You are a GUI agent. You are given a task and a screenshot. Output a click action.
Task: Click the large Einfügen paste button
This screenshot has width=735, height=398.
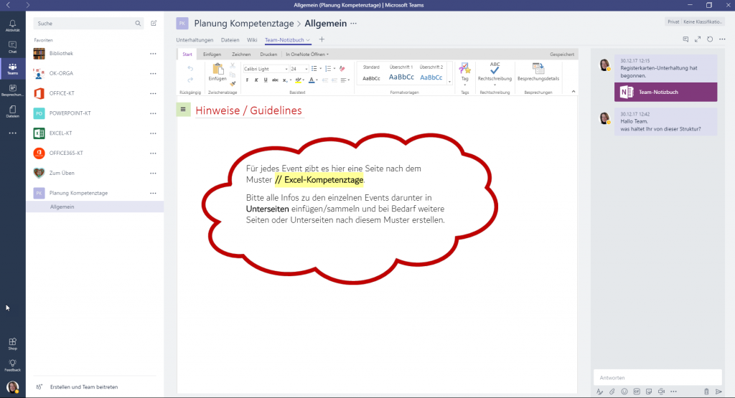click(x=217, y=72)
